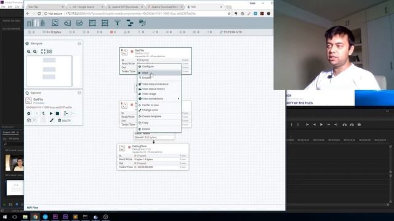This screenshot has width=394, height=221.
Task: Reload the NiFi page in browser
Action: 39,14
